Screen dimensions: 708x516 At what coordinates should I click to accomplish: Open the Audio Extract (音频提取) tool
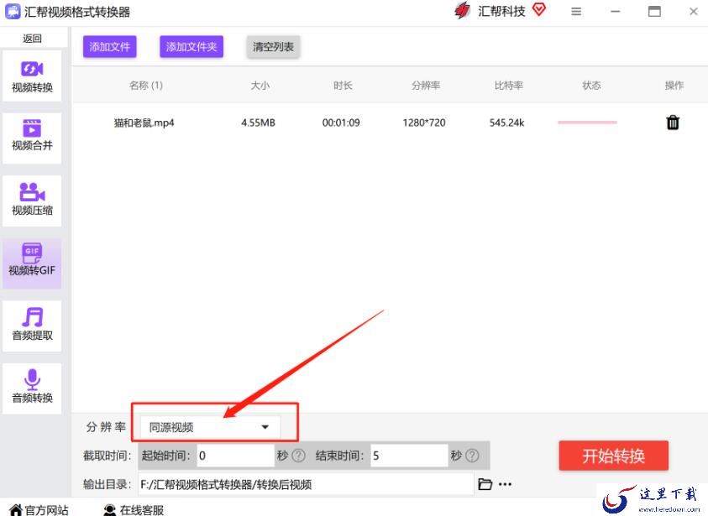32,325
